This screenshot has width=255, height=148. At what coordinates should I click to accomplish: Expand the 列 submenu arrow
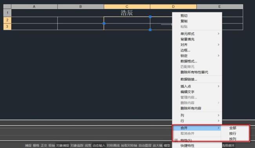point(219,115)
